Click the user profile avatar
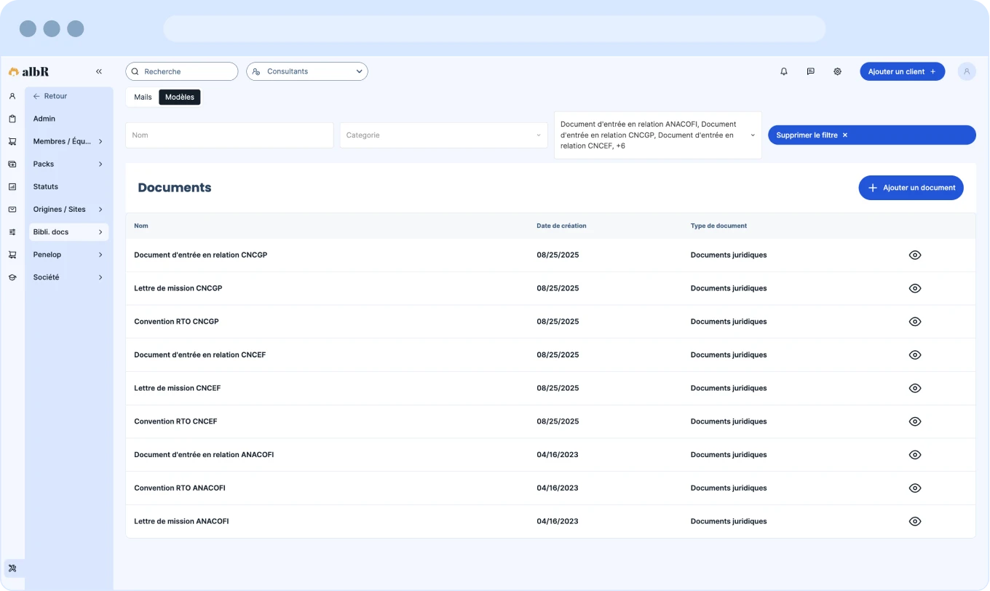The image size is (990, 591). (x=967, y=71)
